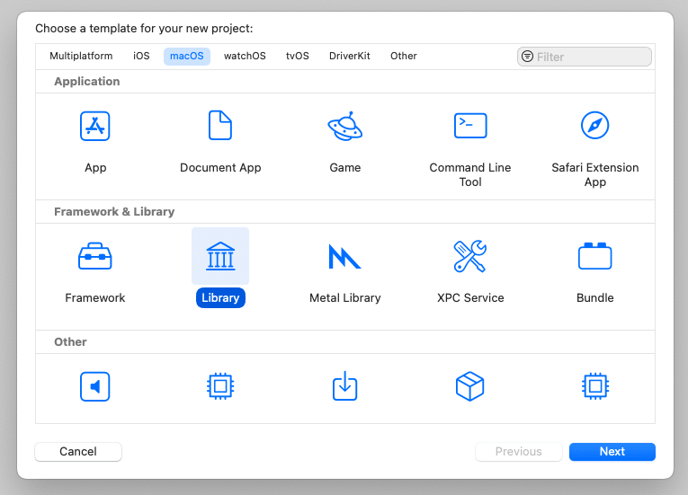Open the Other platform tab
Viewport: 688px width, 495px height.
(x=404, y=56)
